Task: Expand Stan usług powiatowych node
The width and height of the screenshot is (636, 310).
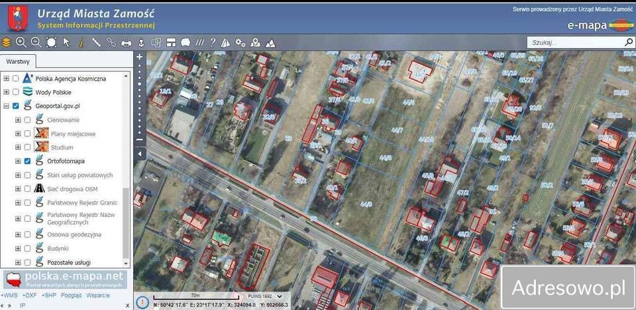Action: (17, 175)
